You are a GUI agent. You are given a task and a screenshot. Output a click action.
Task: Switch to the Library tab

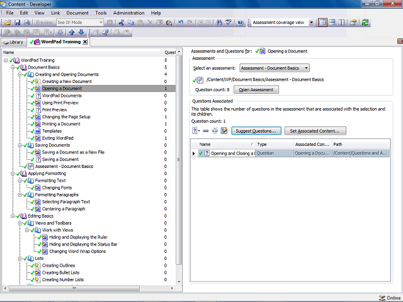14,42
